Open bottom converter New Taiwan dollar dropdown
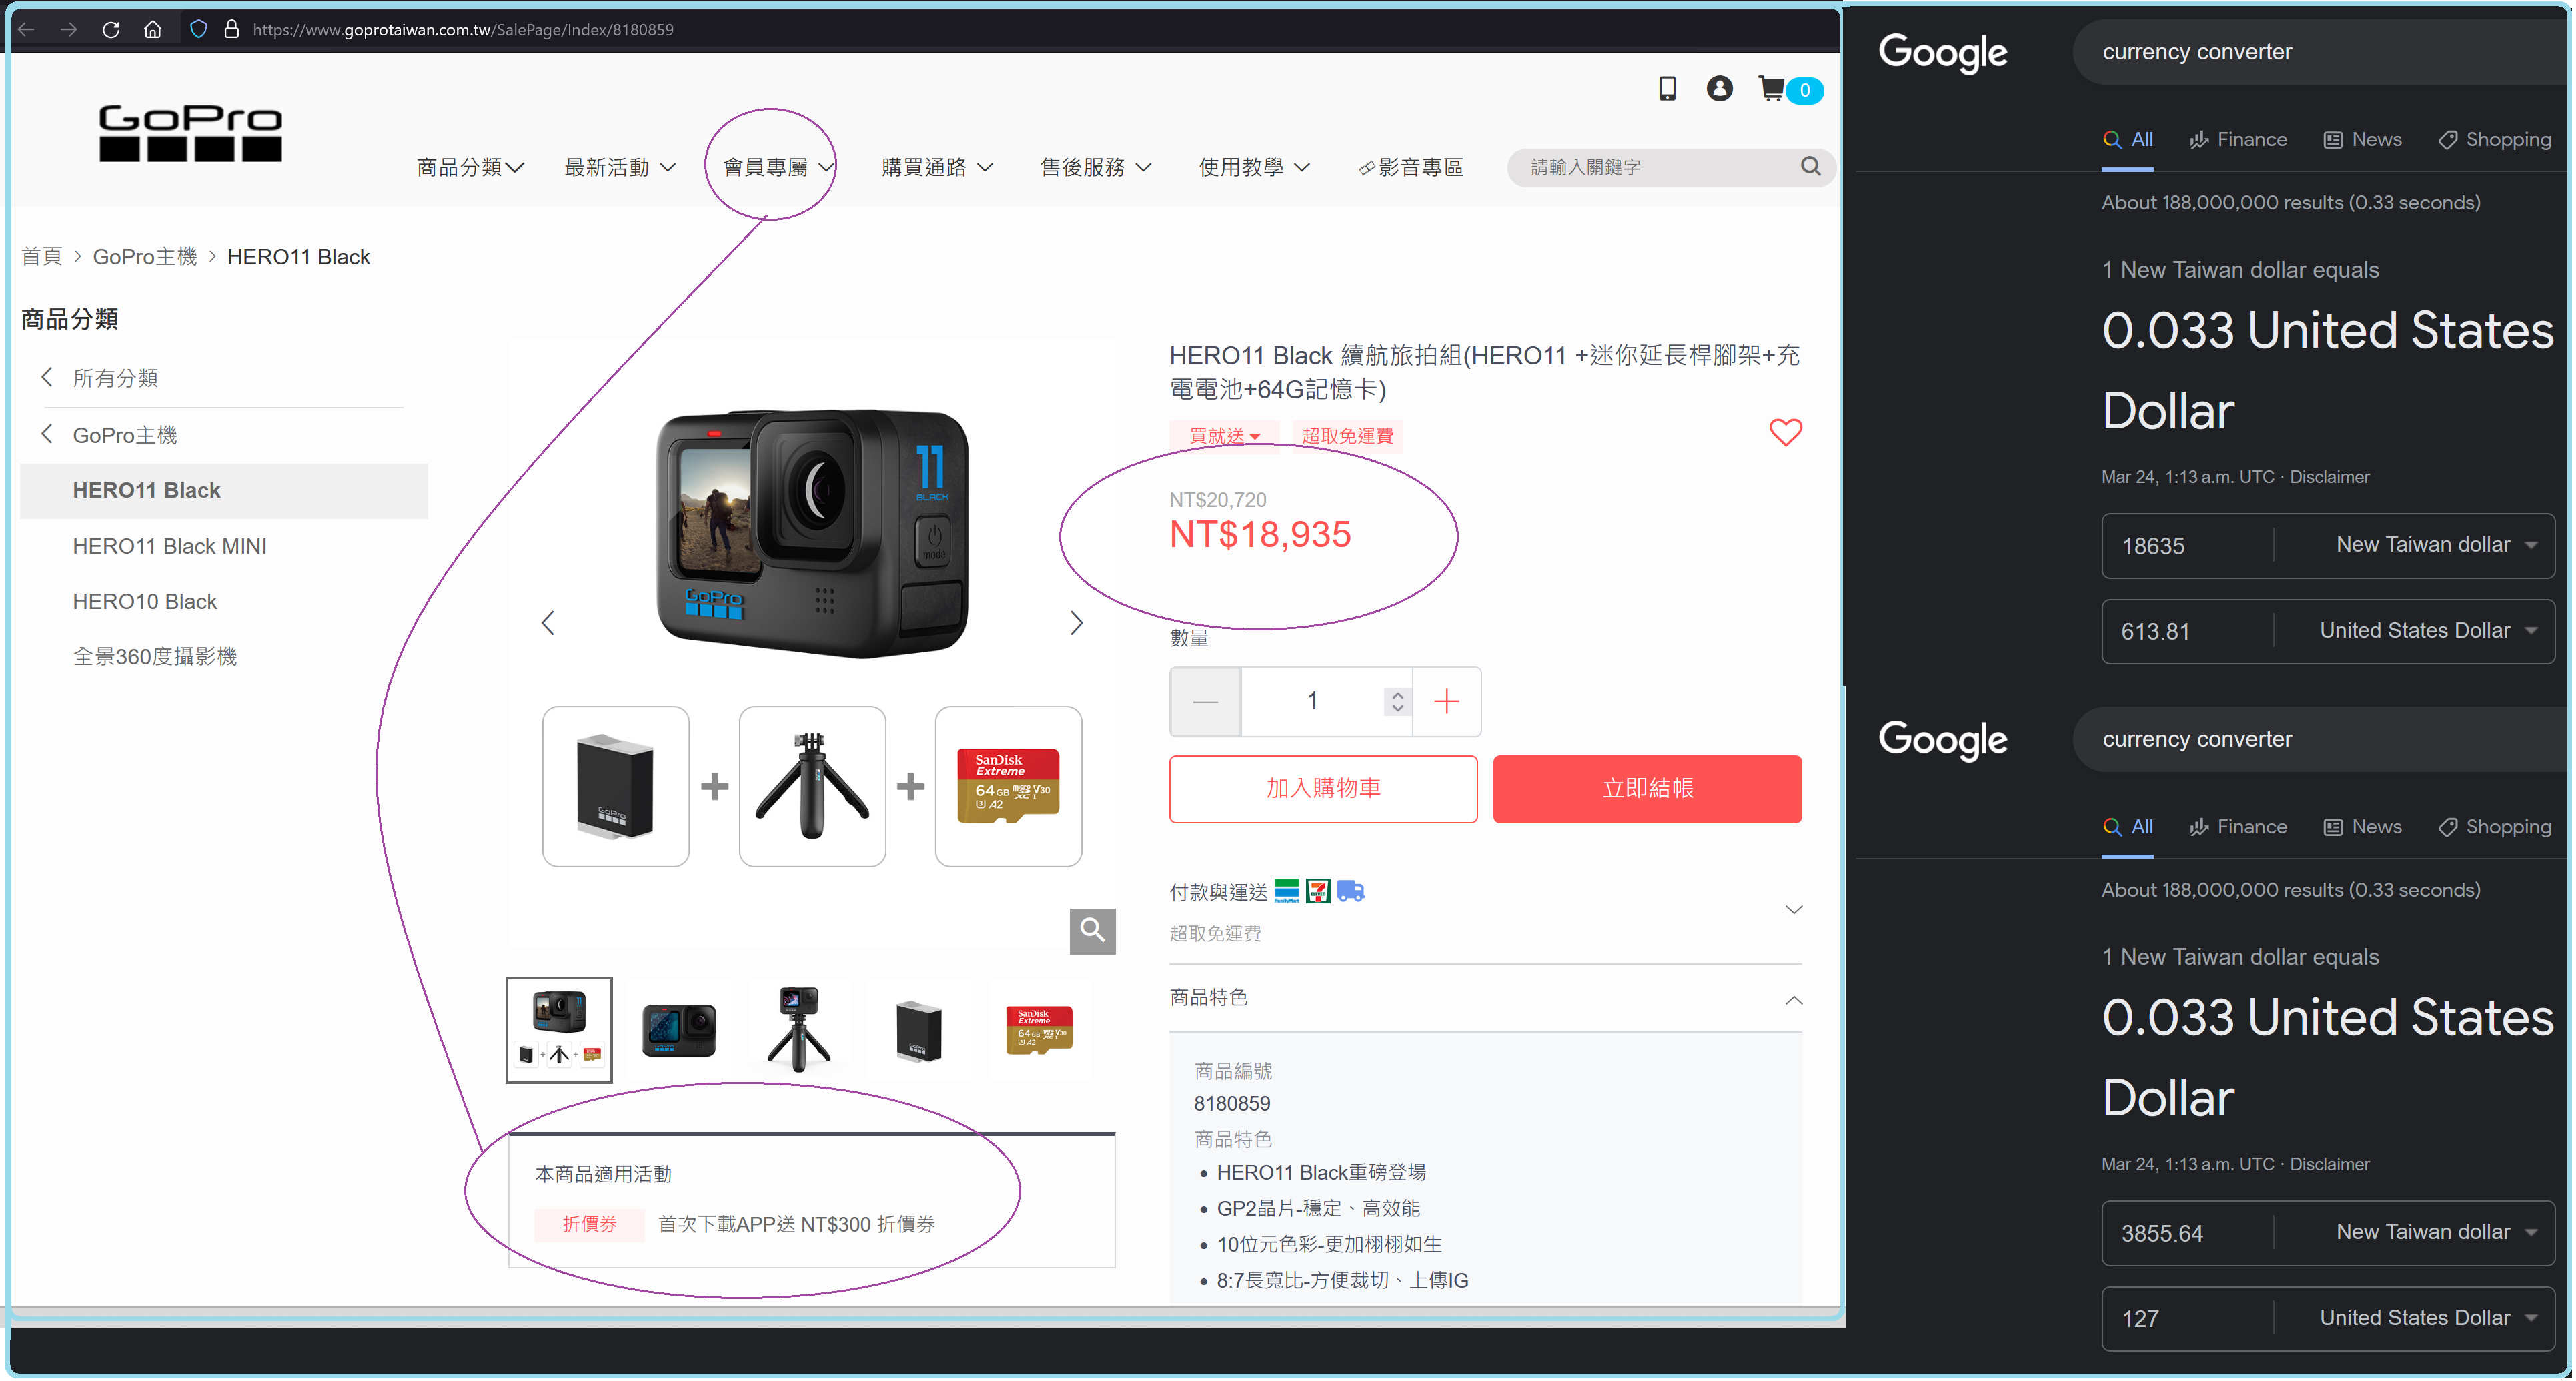The width and height of the screenshot is (2576, 1381). (x=2436, y=1232)
